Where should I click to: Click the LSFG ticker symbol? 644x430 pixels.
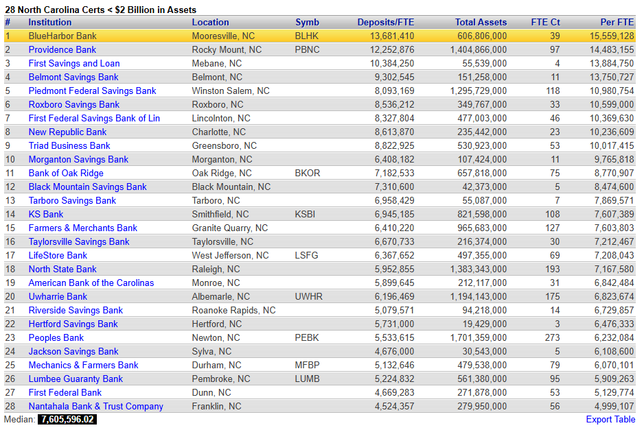coord(306,256)
